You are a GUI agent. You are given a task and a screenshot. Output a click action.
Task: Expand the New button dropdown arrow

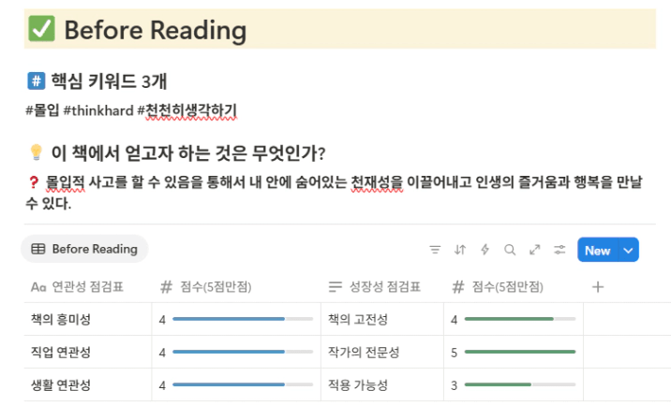point(628,251)
